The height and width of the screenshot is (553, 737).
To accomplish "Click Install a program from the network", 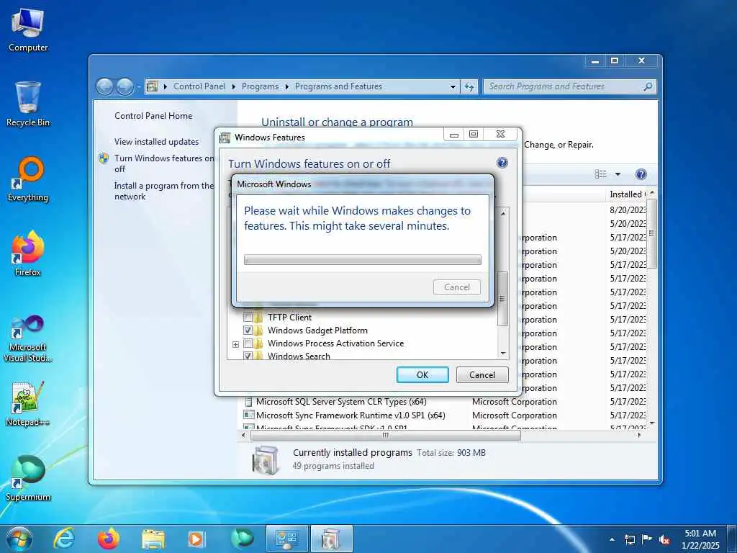I will point(164,191).
